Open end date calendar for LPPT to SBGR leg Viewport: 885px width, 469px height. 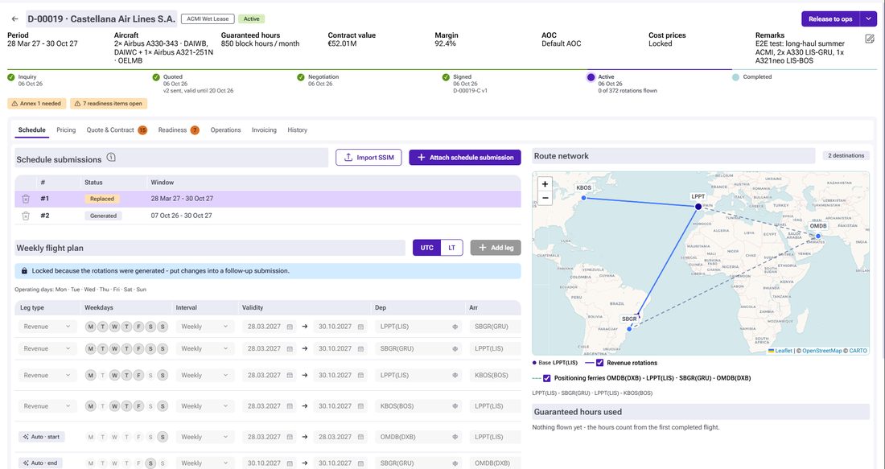(360, 327)
